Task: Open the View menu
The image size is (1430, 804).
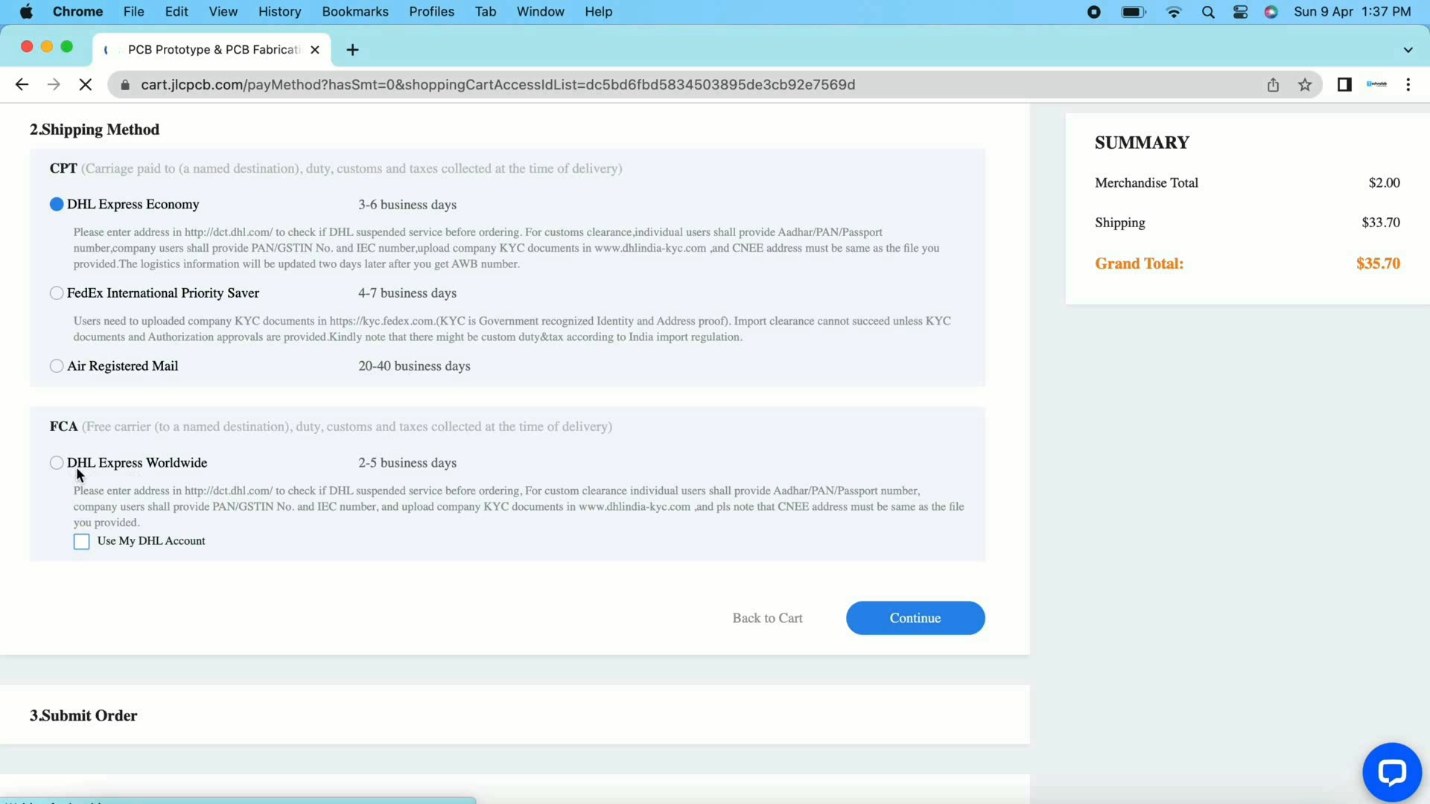Action: tap(223, 12)
